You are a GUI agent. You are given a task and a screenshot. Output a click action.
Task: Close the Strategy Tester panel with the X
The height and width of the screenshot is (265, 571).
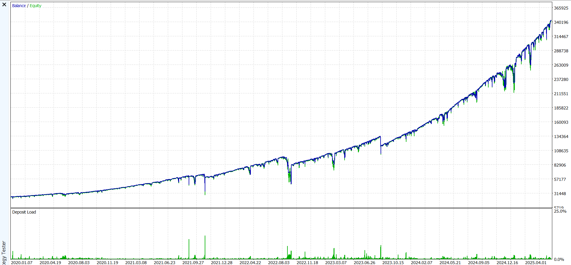coord(4,4)
